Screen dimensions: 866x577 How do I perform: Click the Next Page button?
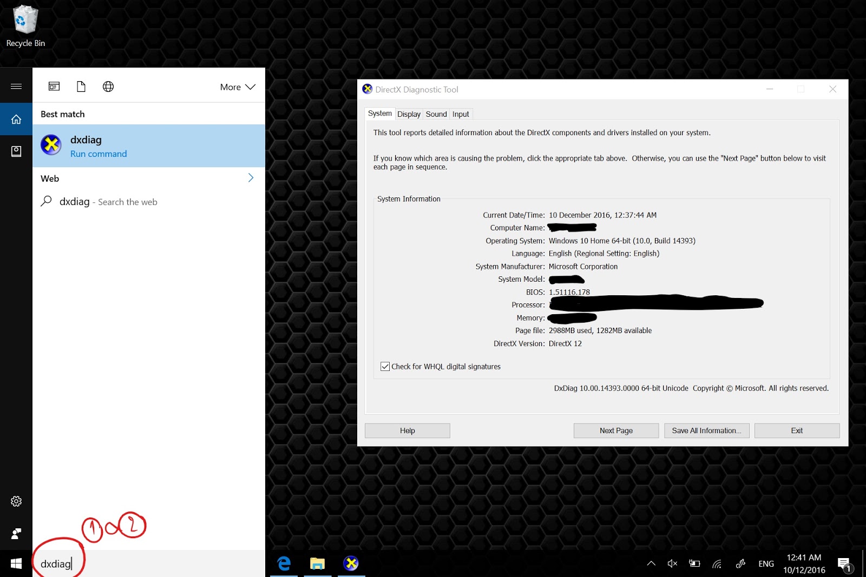[x=616, y=430]
